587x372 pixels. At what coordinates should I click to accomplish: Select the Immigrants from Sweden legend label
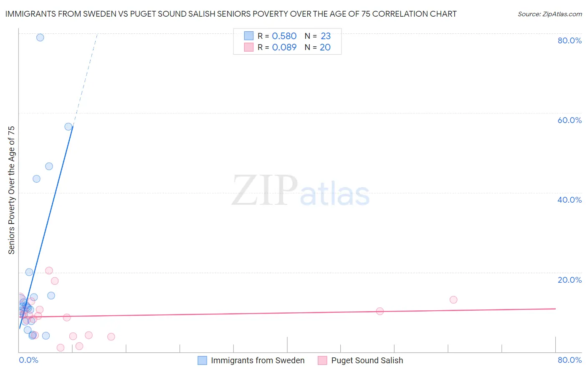click(258, 361)
